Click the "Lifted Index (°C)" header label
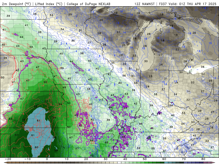This screenshot has height=164, width=219. click(49, 4)
